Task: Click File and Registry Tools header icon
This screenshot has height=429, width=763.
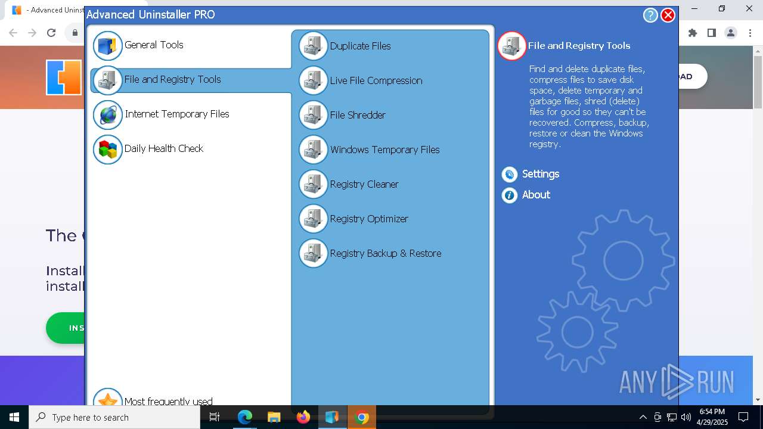Action: click(512, 46)
